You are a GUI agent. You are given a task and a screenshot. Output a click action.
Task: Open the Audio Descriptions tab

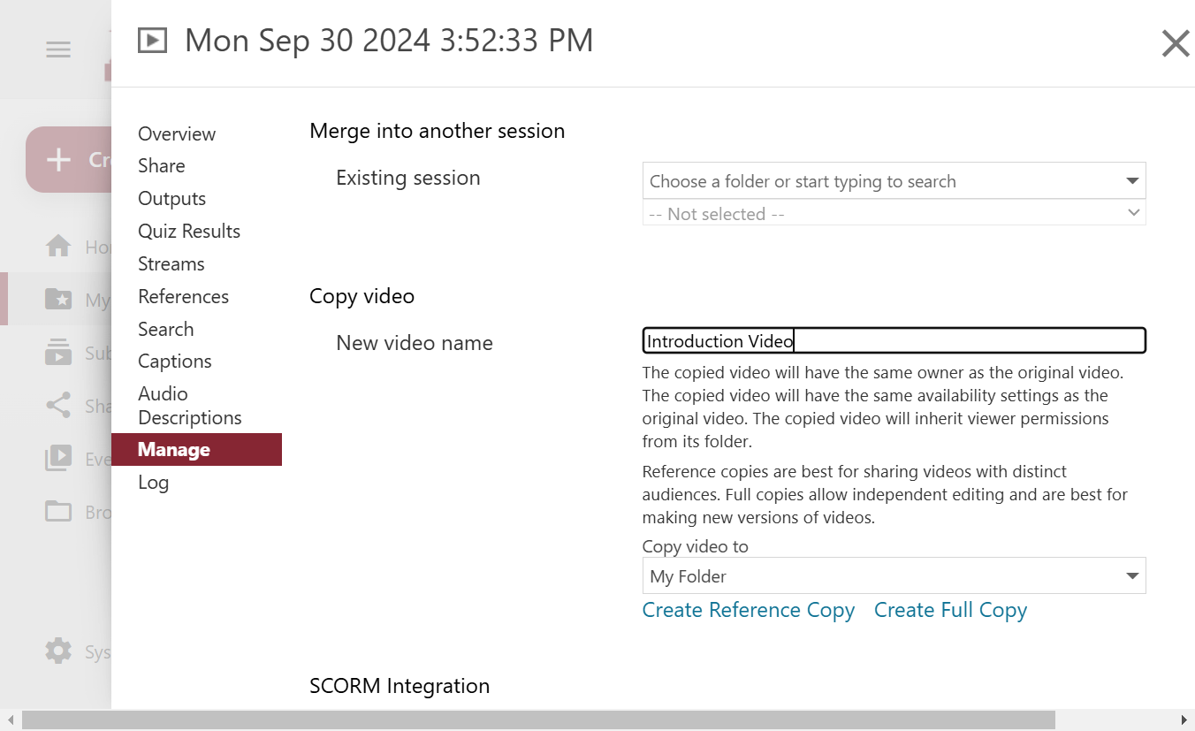tap(189, 406)
